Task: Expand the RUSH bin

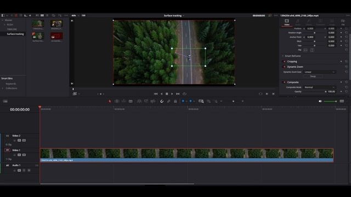Action: click(x=4, y=25)
